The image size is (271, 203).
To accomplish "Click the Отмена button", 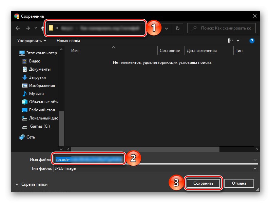I will [x=239, y=183].
